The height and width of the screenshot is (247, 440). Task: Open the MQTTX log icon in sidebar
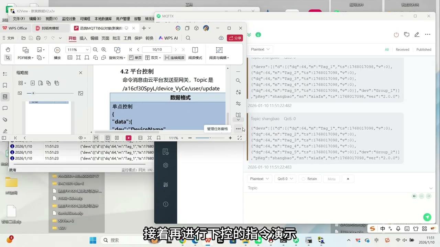[x=166, y=185]
